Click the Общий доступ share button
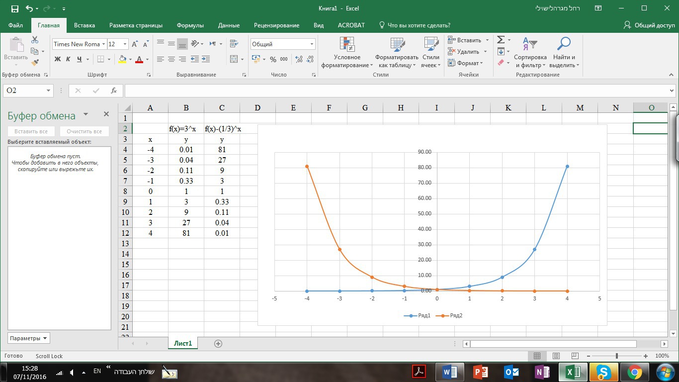 point(650,25)
